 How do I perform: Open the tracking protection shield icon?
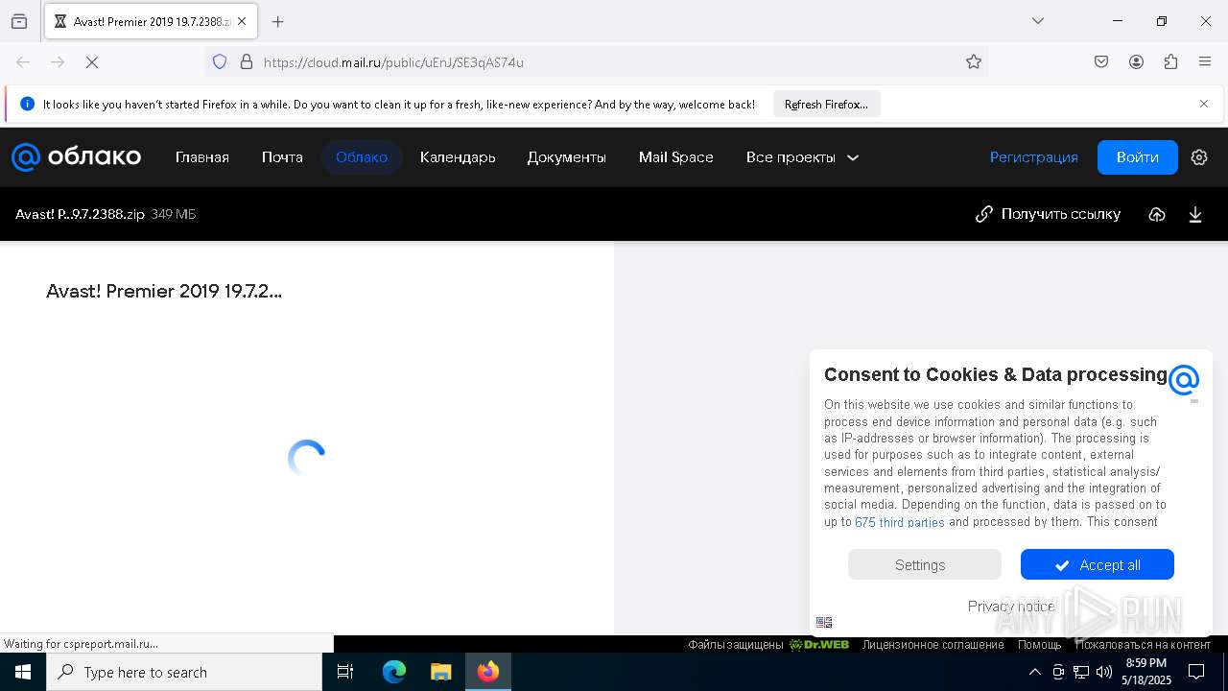point(220,62)
